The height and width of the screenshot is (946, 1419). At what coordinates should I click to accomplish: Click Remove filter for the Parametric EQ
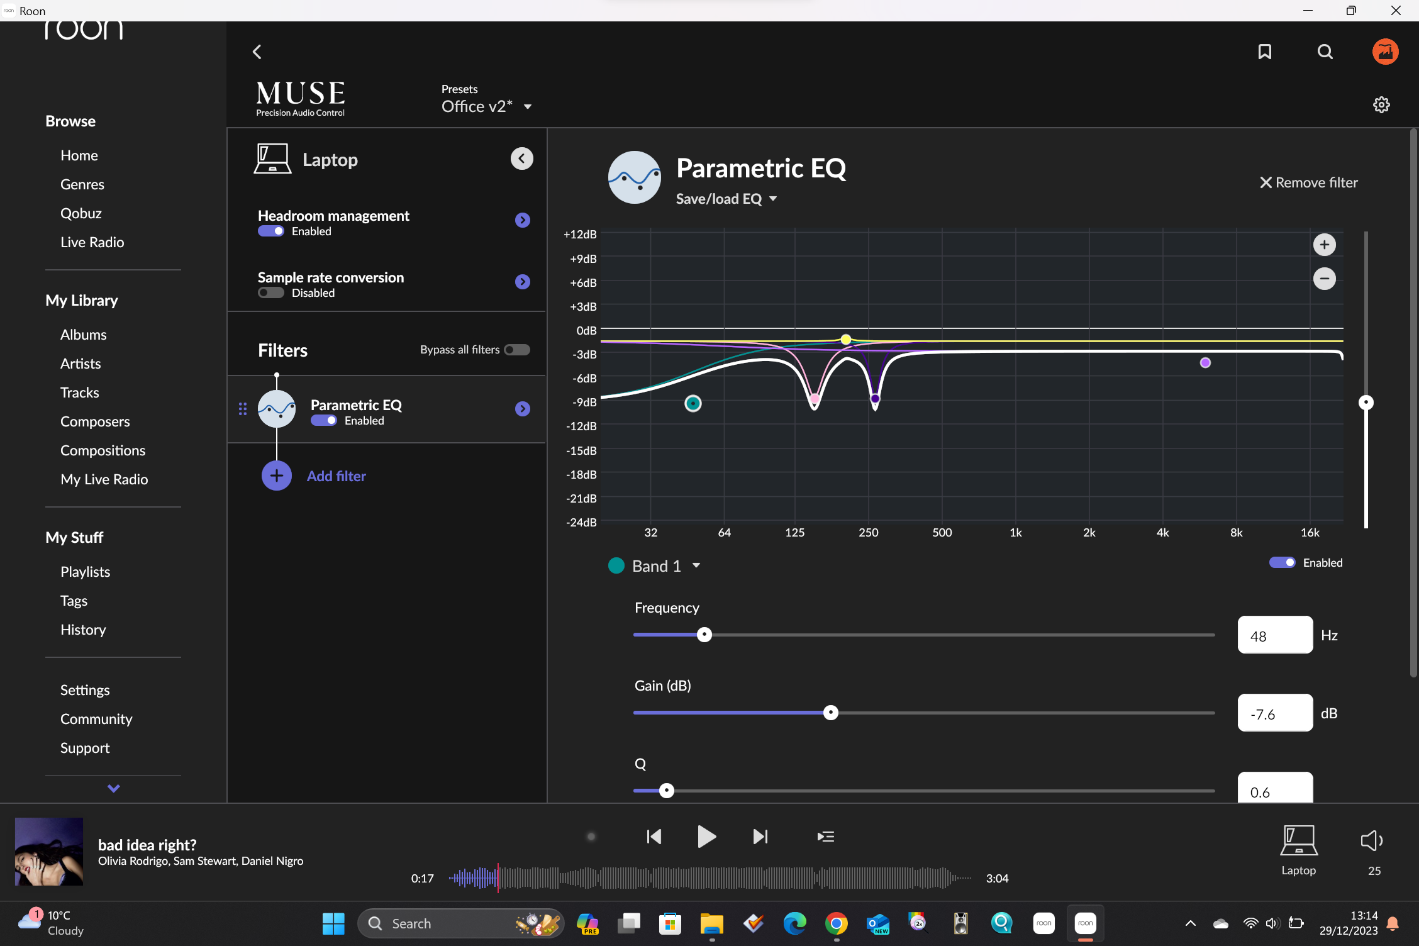(x=1309, y=182)
